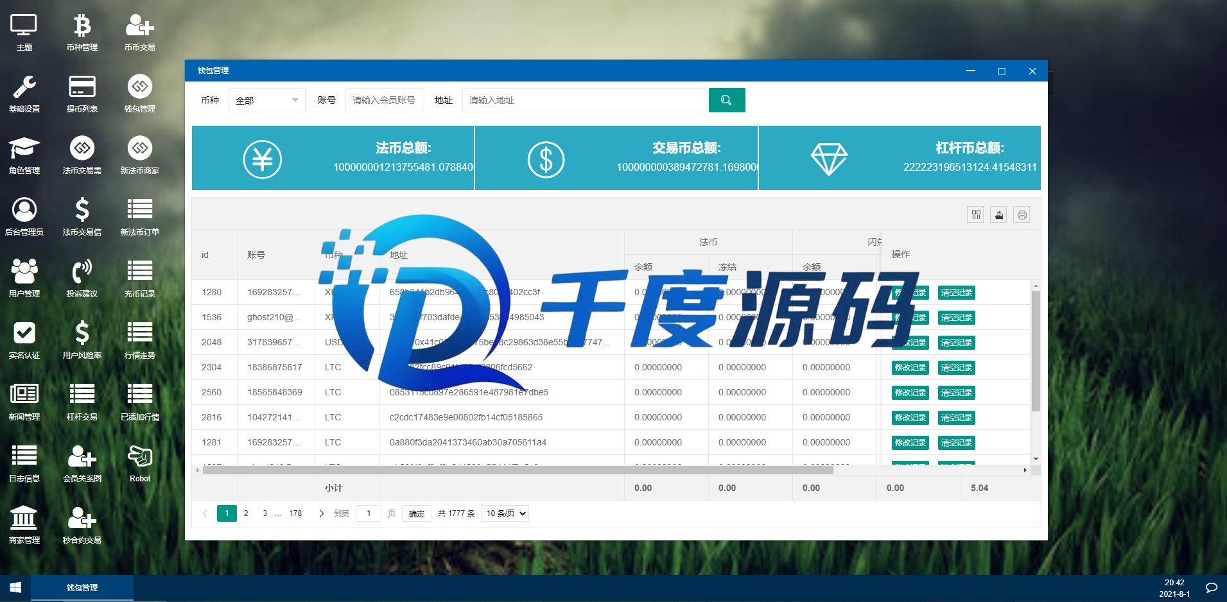Open the 主题 desktop icon

(x=24, y=32)
